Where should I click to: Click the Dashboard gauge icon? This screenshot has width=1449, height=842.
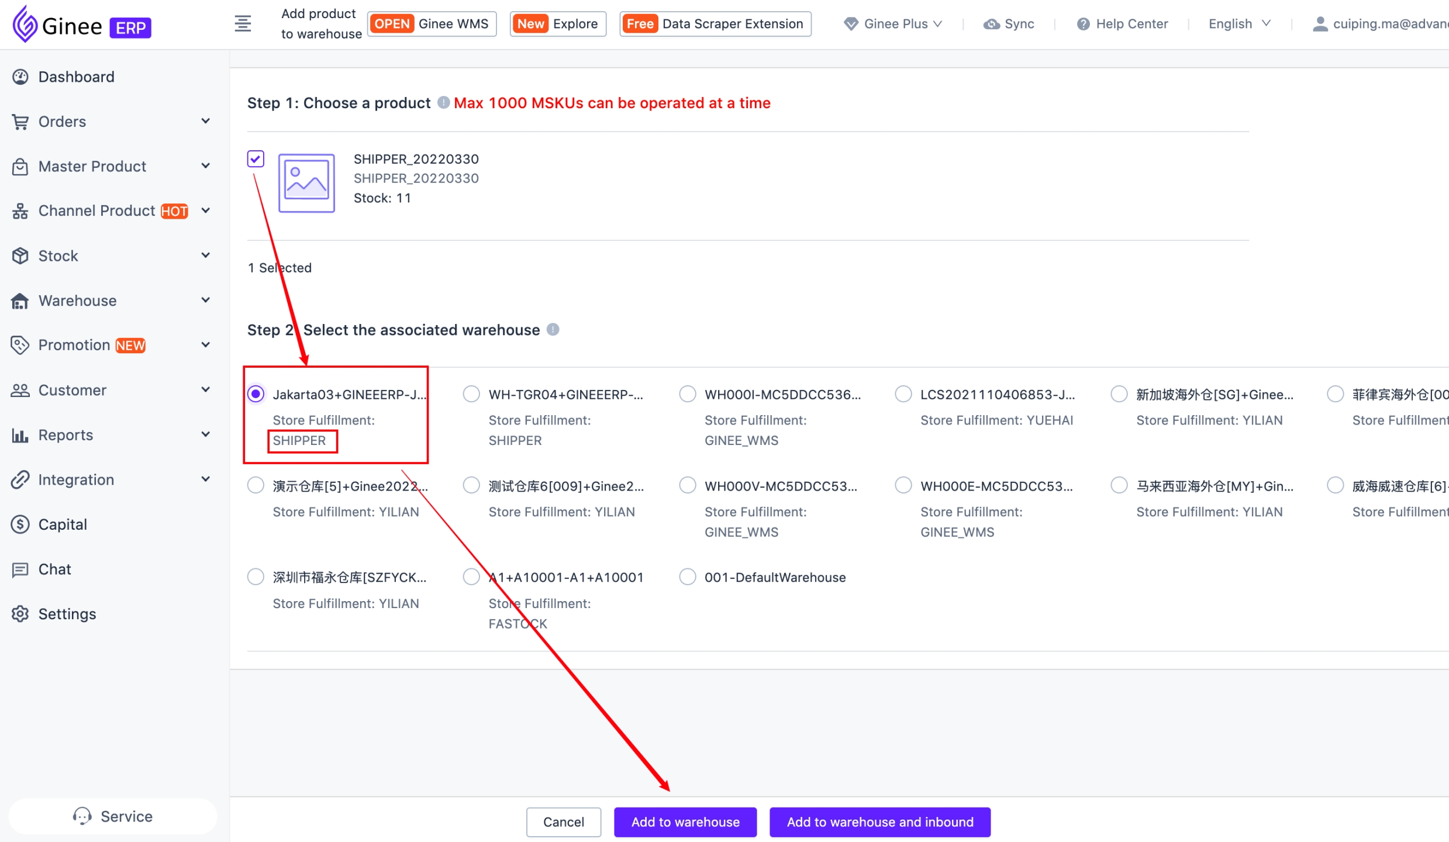click(x=20, y=77)
